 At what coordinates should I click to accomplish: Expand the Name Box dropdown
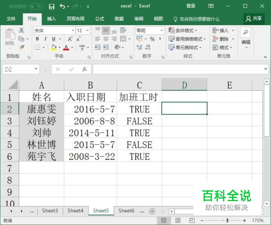point(36,69)
